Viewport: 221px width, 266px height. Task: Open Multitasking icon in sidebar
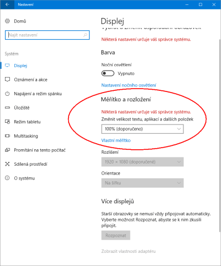[7, 136]
